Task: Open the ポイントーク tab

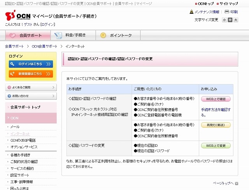Action: [118, 35]
